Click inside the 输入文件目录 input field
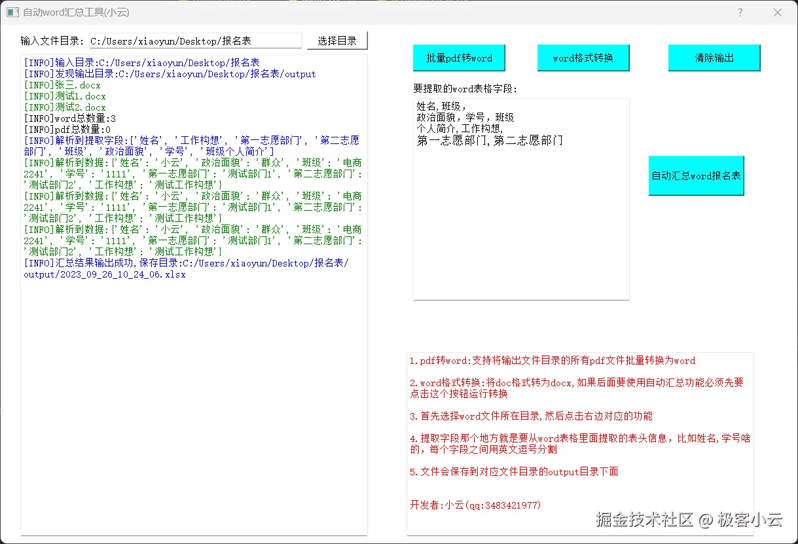Image resolution: width=798 pixels, height=544 pixels. [195, 40]
